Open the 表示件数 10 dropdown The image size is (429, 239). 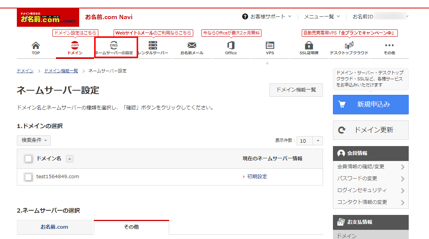310,141
